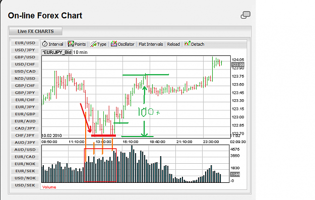The height and width of the screenshot is (200, 315).
Task: Click the Points chart icon
Action: (71, 44)
